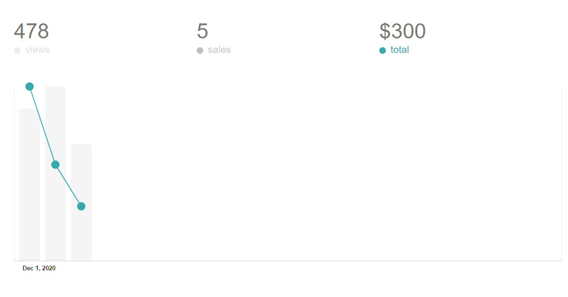
Task: Click the 'Dec 1, 2020' axis label
Action: (x=39, y=268)
